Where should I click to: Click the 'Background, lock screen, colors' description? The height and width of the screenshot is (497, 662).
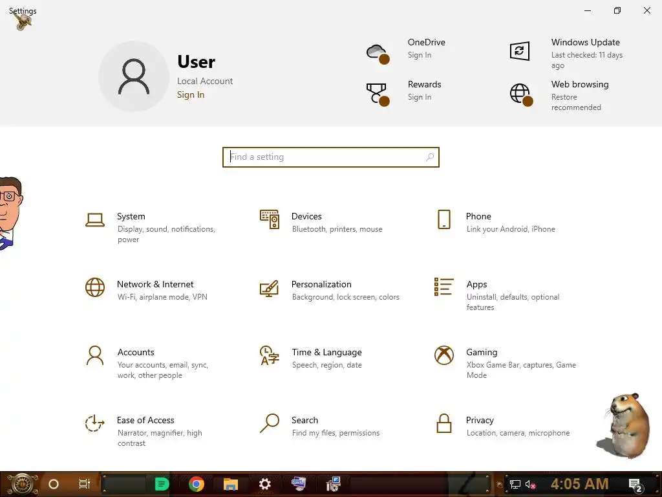345,297
